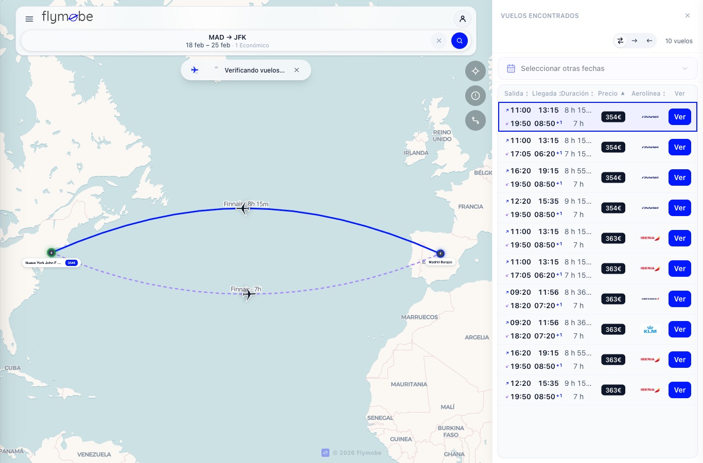Expand Seleccionar otras fechas dropdown
This screenshot has width=703, height=463.
click(597, 68)
